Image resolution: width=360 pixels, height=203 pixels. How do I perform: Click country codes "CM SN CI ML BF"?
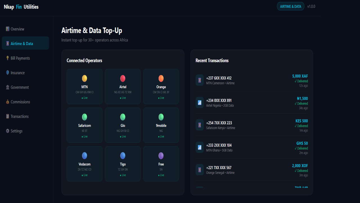[161, 92]
